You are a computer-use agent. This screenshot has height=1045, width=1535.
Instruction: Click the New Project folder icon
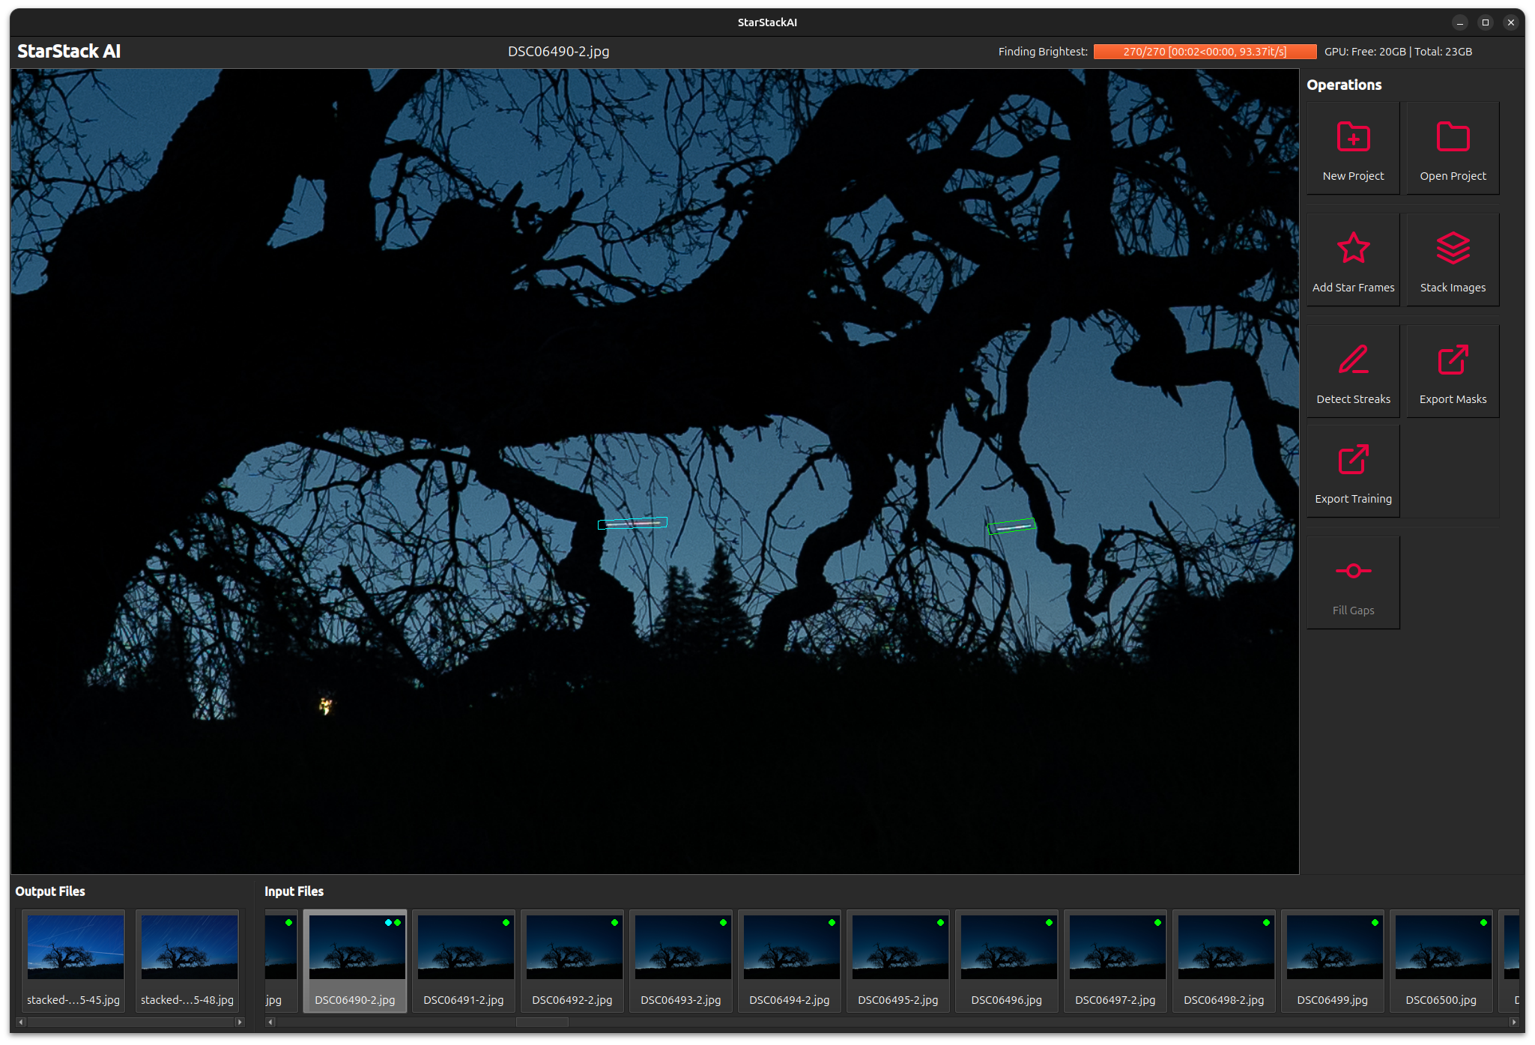[x=1353, y=138]
